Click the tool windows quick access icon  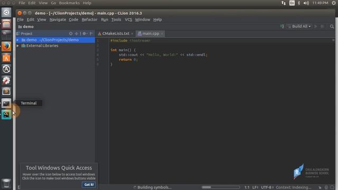(x=19, y=187)
